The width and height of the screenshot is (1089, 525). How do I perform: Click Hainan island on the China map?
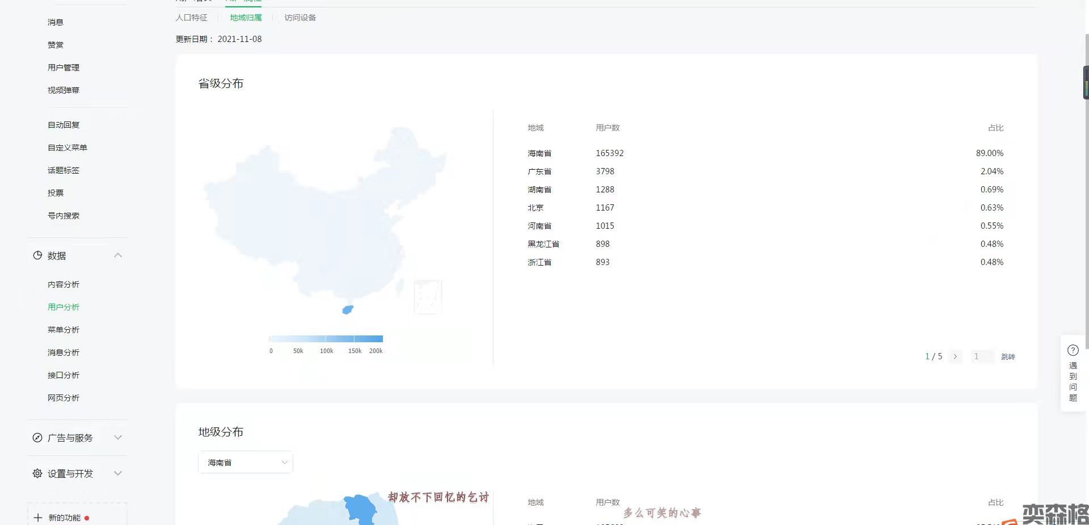click(348, 310)
